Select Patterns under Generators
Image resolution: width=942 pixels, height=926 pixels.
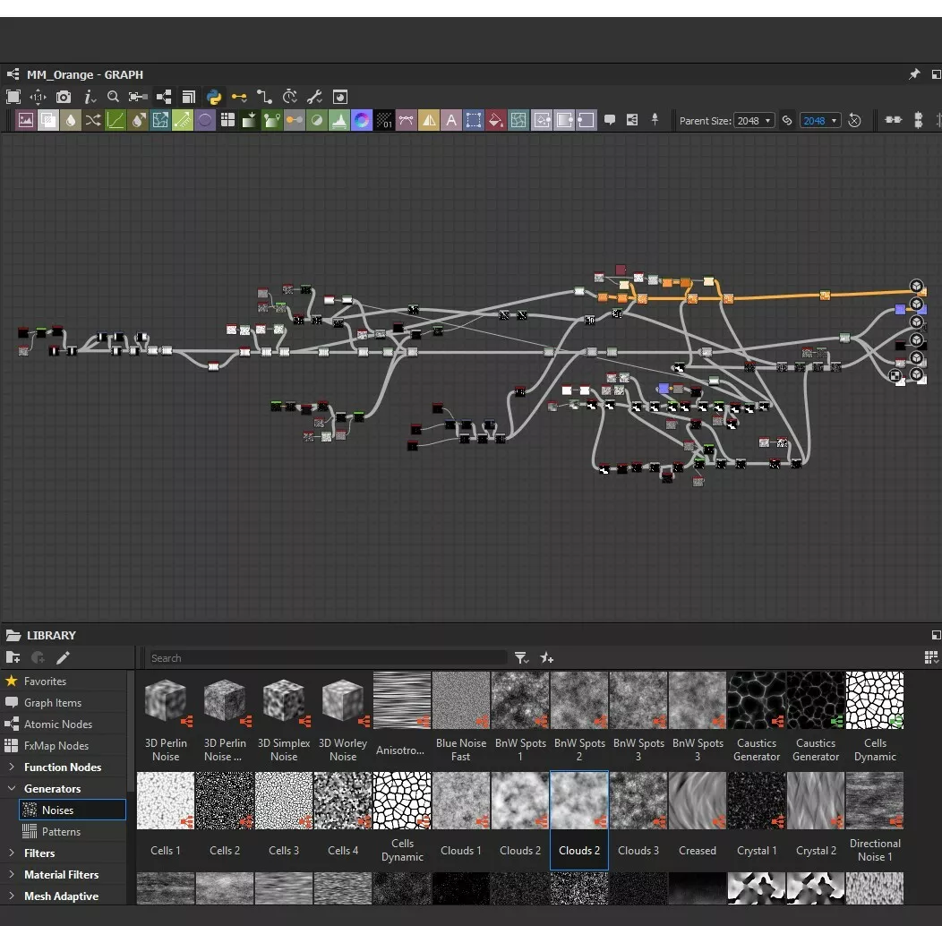point(61,832)
